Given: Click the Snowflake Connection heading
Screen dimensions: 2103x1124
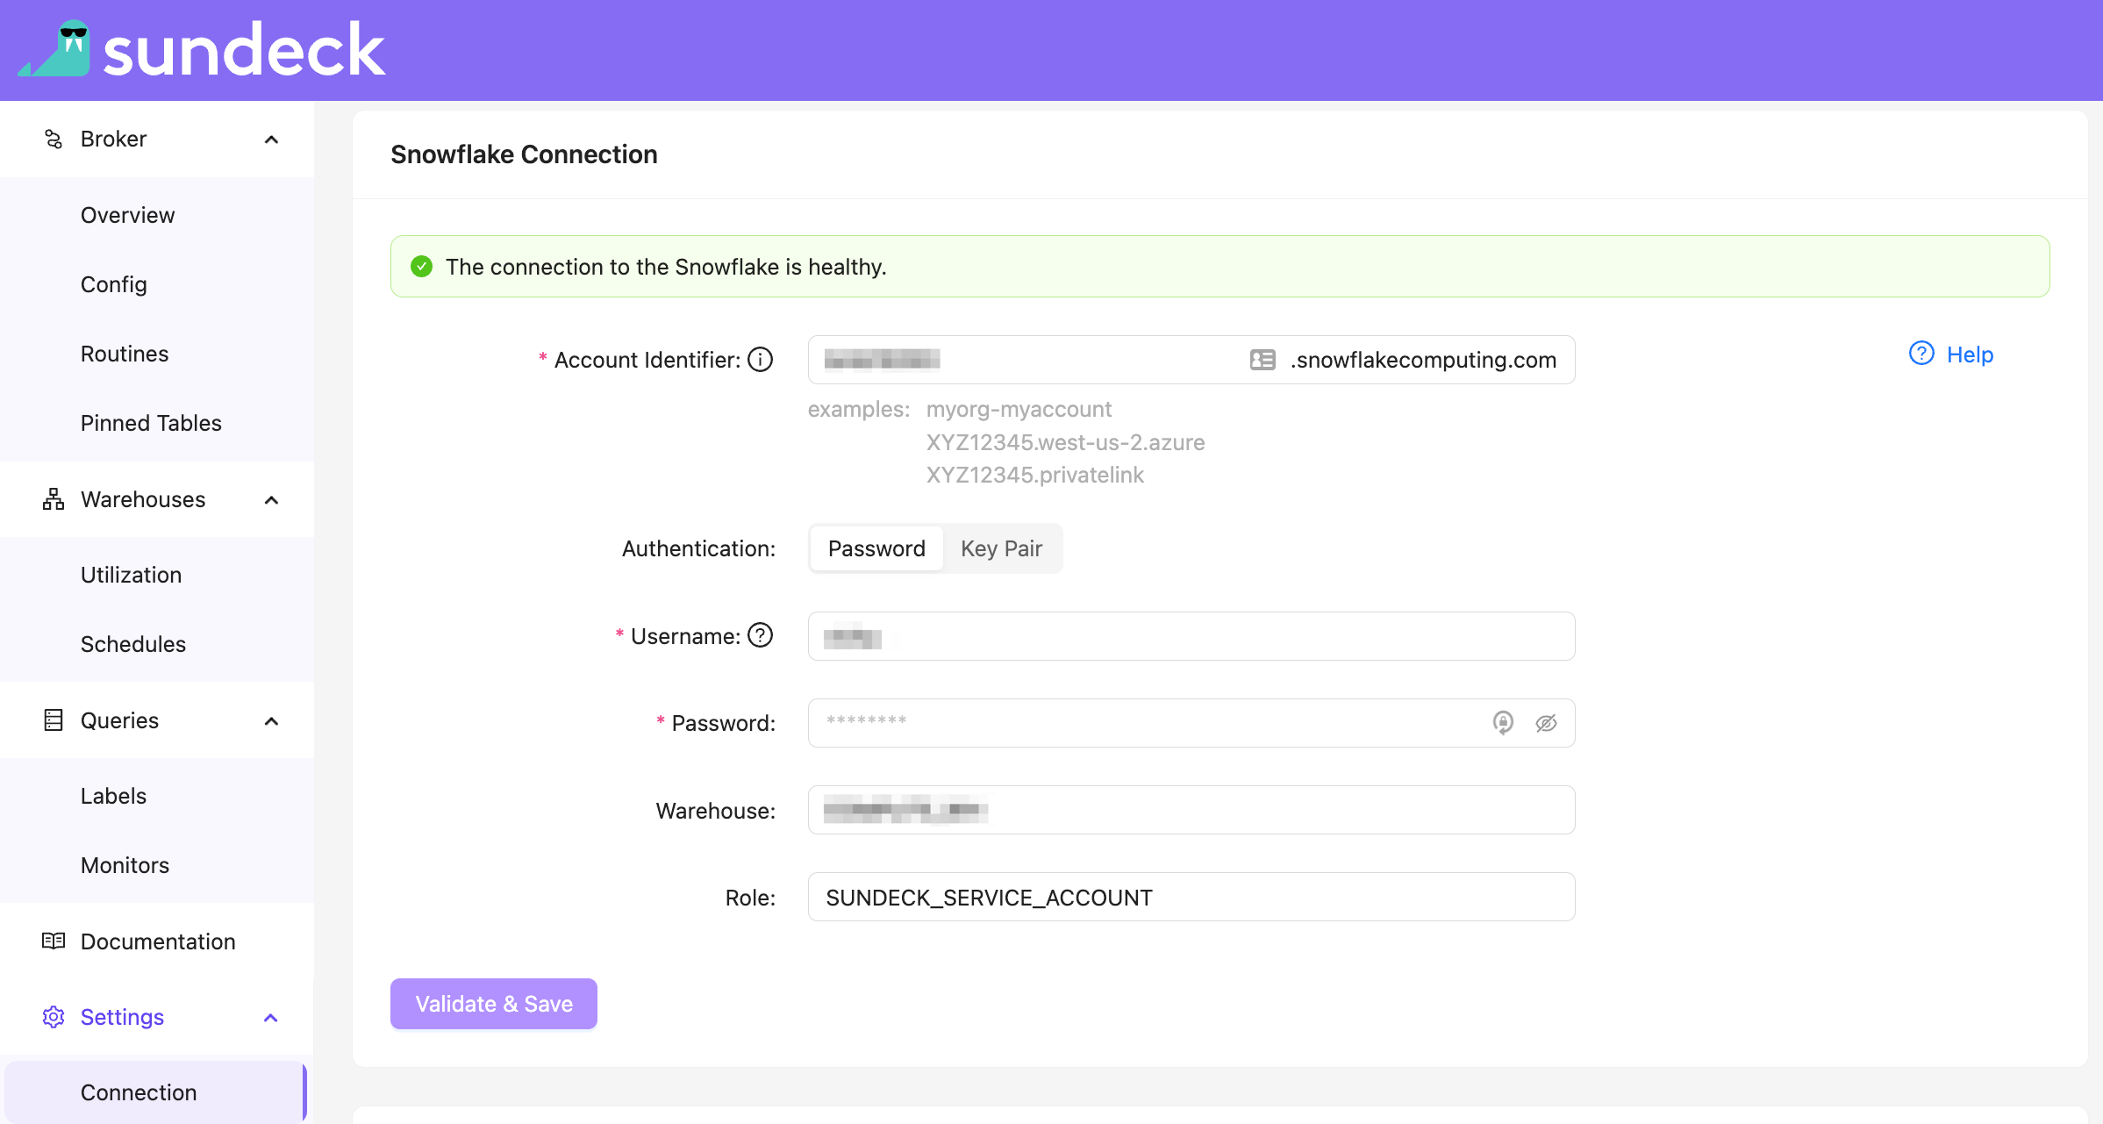Looking at the screenshot, I should click(524, 154).
